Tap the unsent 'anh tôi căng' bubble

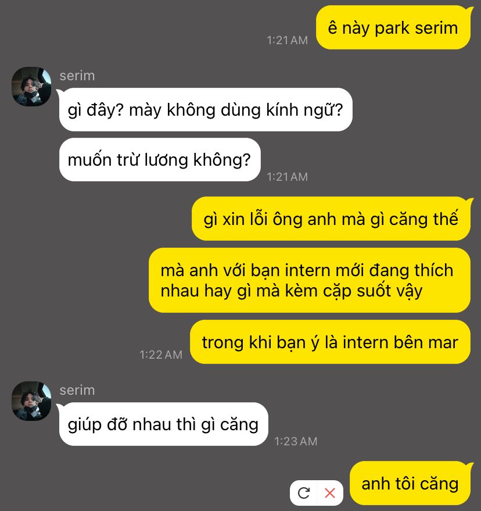tap(410, 483)
